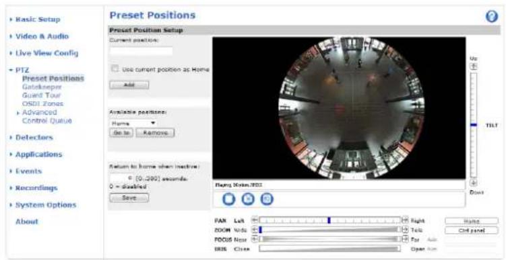The image size is (506, 260).
Task: Select Preset Positions in PTZ menu
Action: click(x=53, y=79)
